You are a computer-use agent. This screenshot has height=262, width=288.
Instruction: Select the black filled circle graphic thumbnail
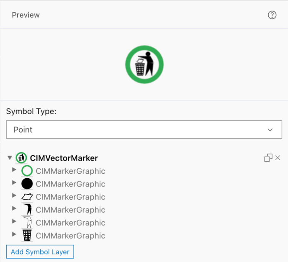click(x=27, y=184)
